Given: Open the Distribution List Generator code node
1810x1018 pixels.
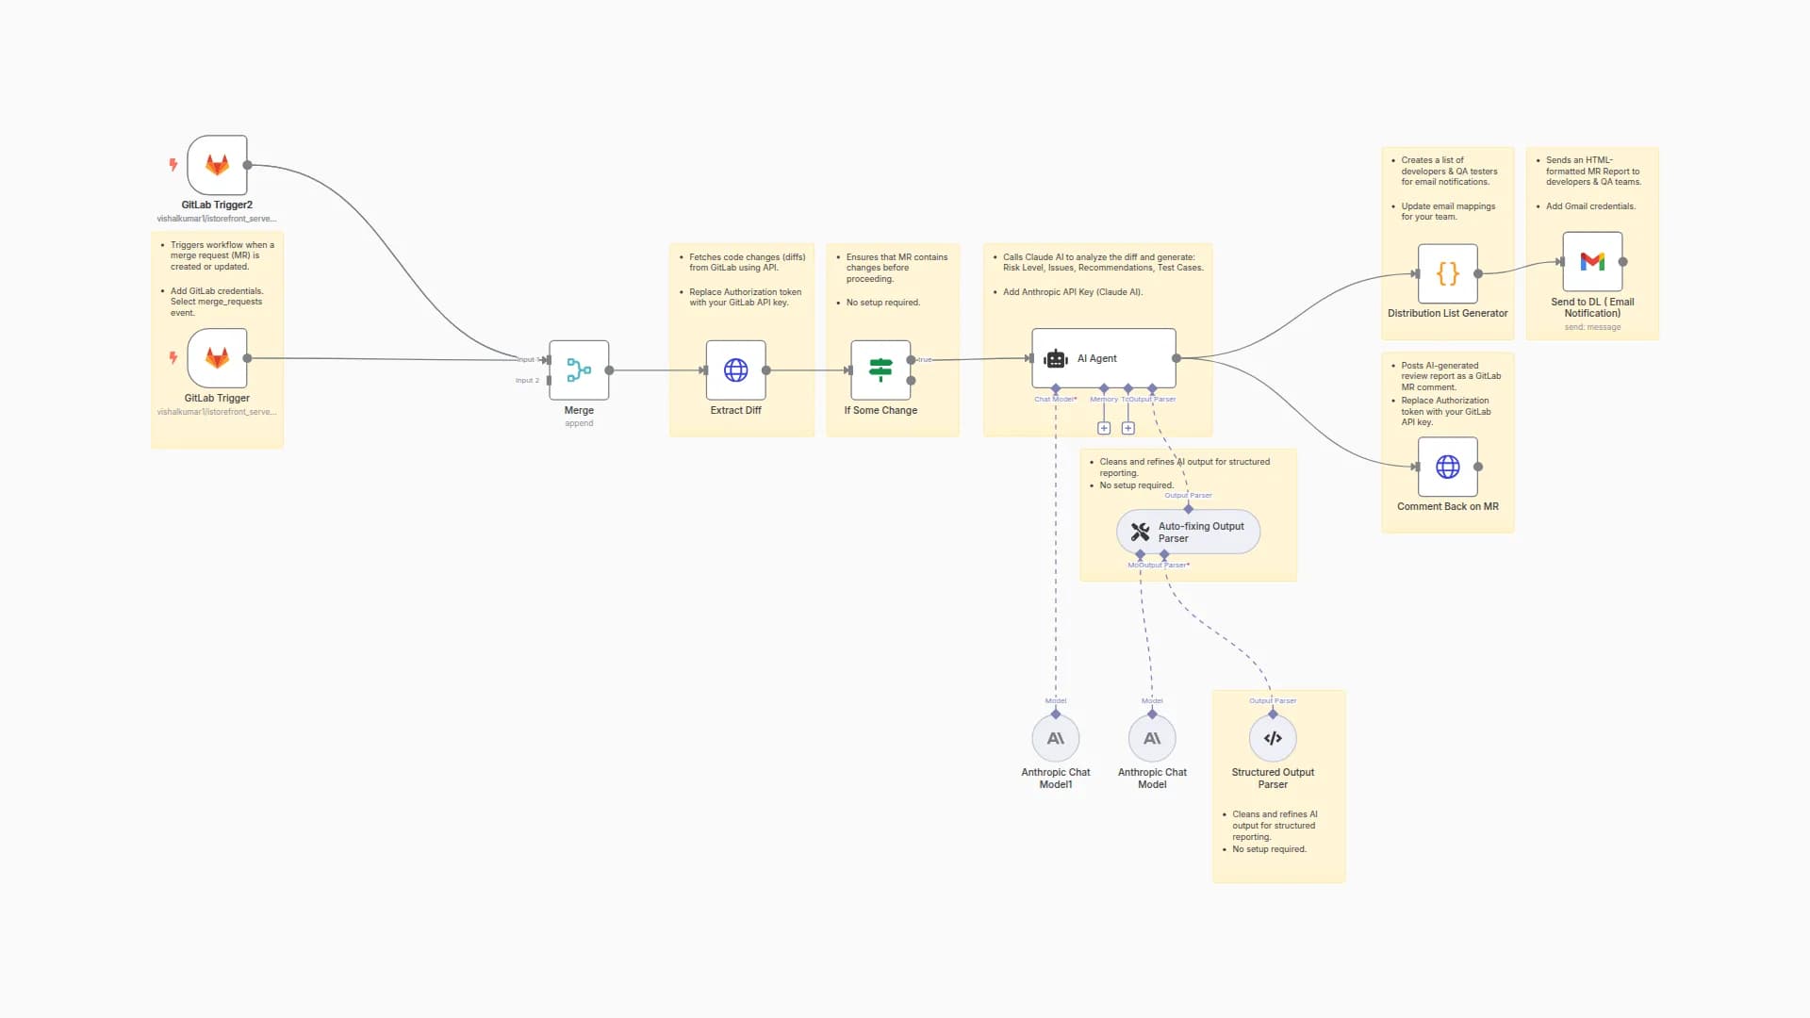Looking at the screenshot, I should click(x=1448, y=273).
